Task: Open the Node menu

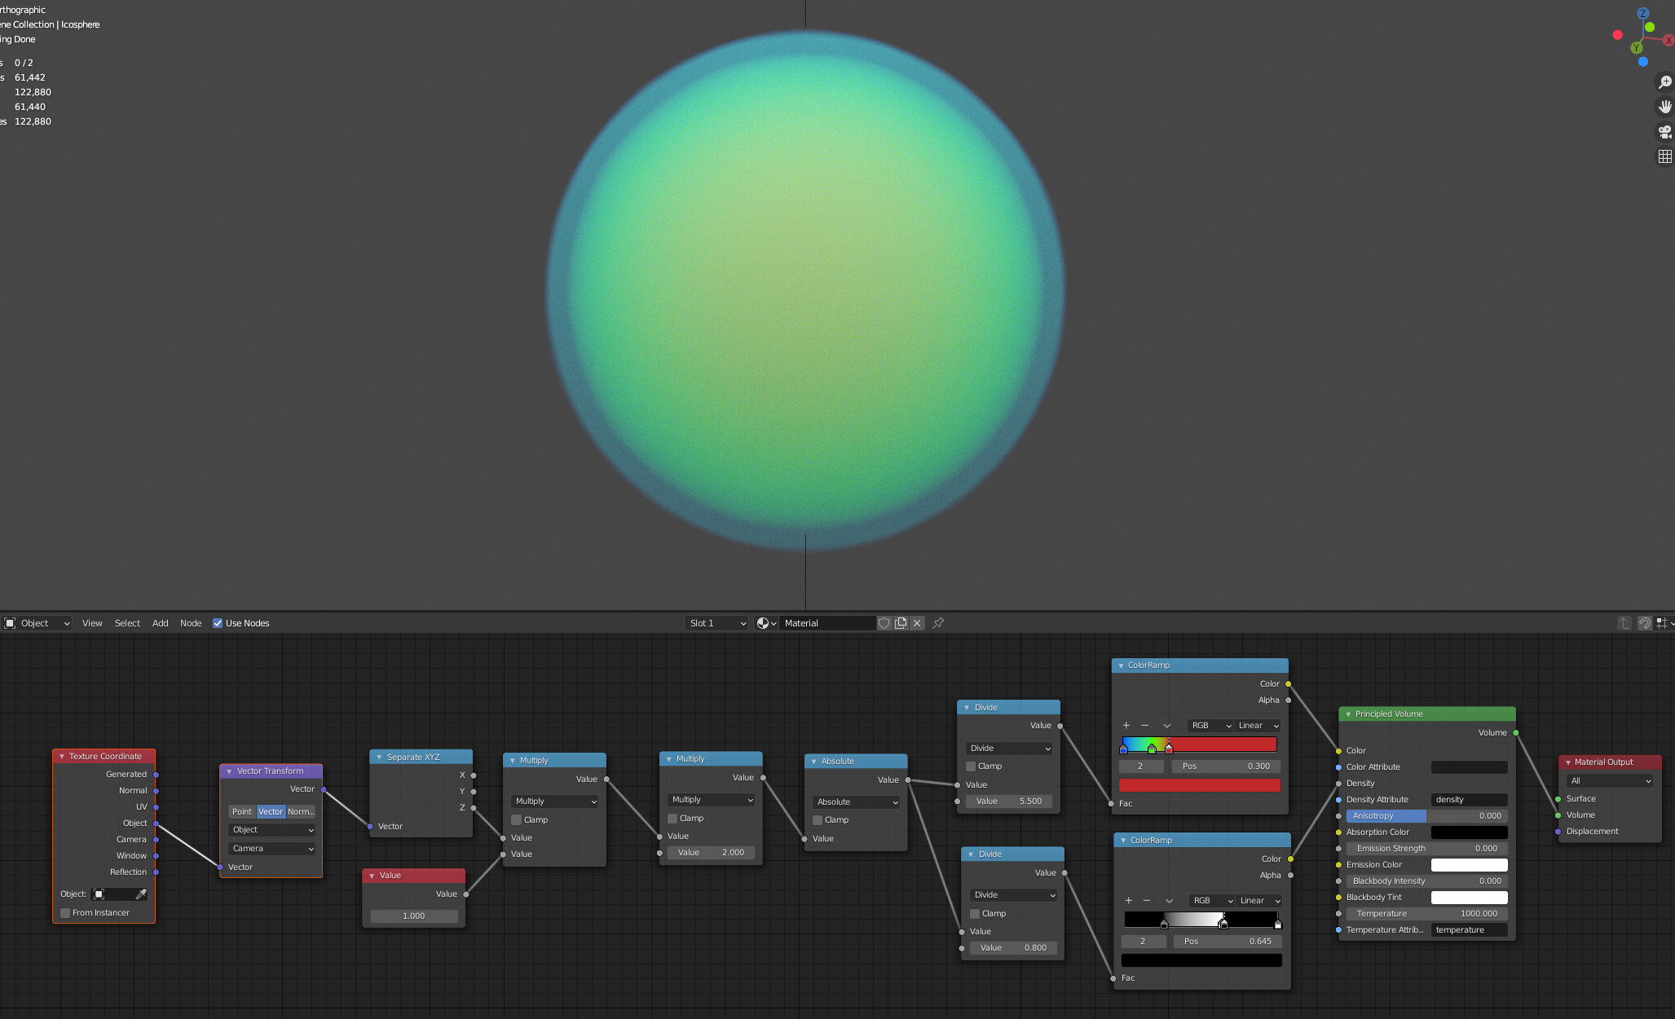Action: click(191, 623)
